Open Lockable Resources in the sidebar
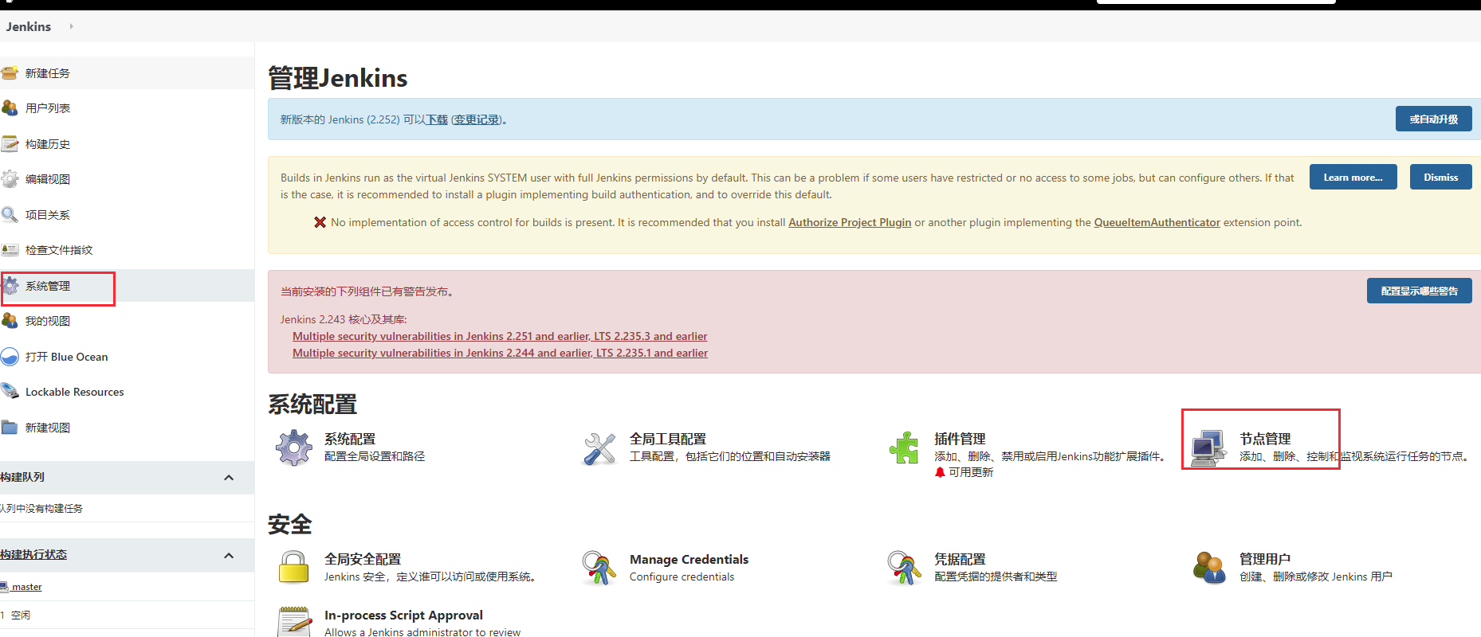The width and height of the screenshot is (1481, 637). (74, 392)
